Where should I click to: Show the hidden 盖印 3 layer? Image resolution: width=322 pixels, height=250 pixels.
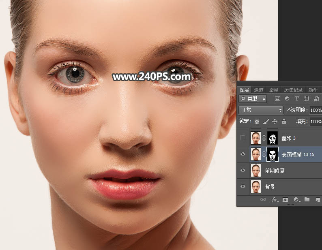[243, 138]
